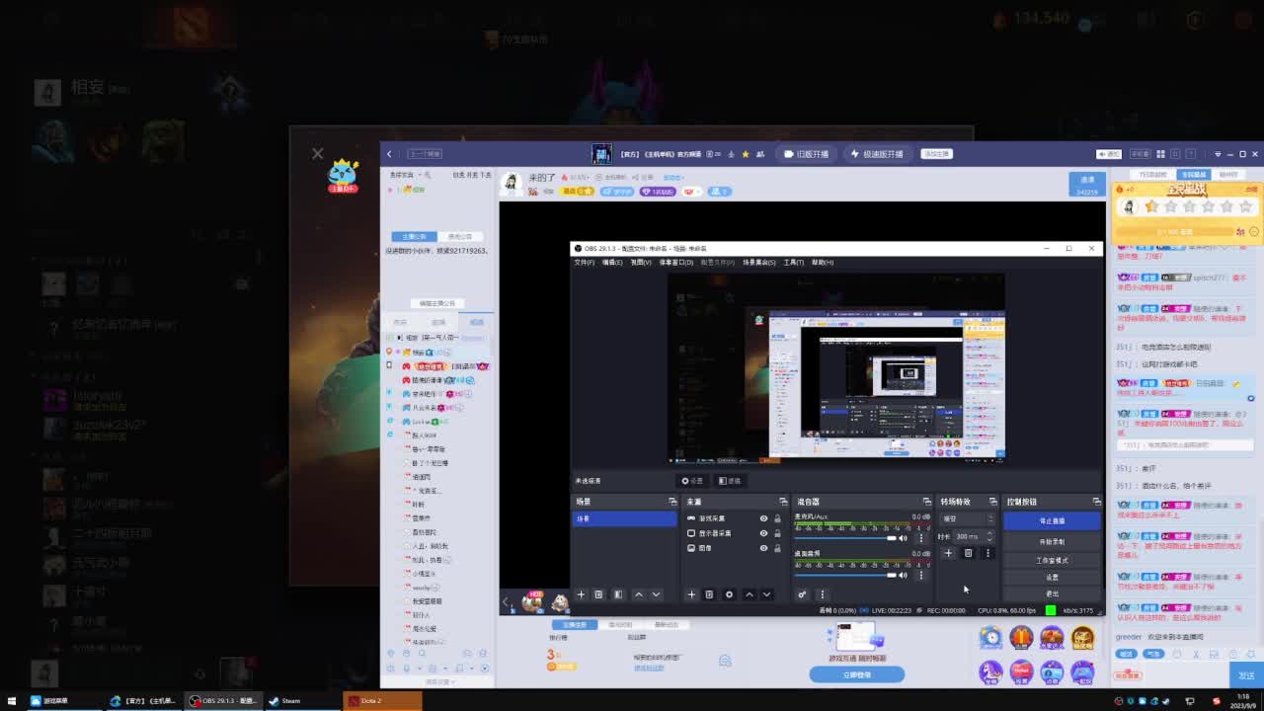Open 桌面音频 channel options menu

pyautogui.click(x=921, y=575)
